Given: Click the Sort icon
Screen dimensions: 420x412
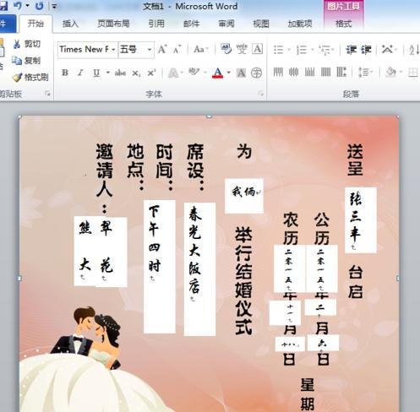Looking at the screenshot, I should click(x=414, y=50).
